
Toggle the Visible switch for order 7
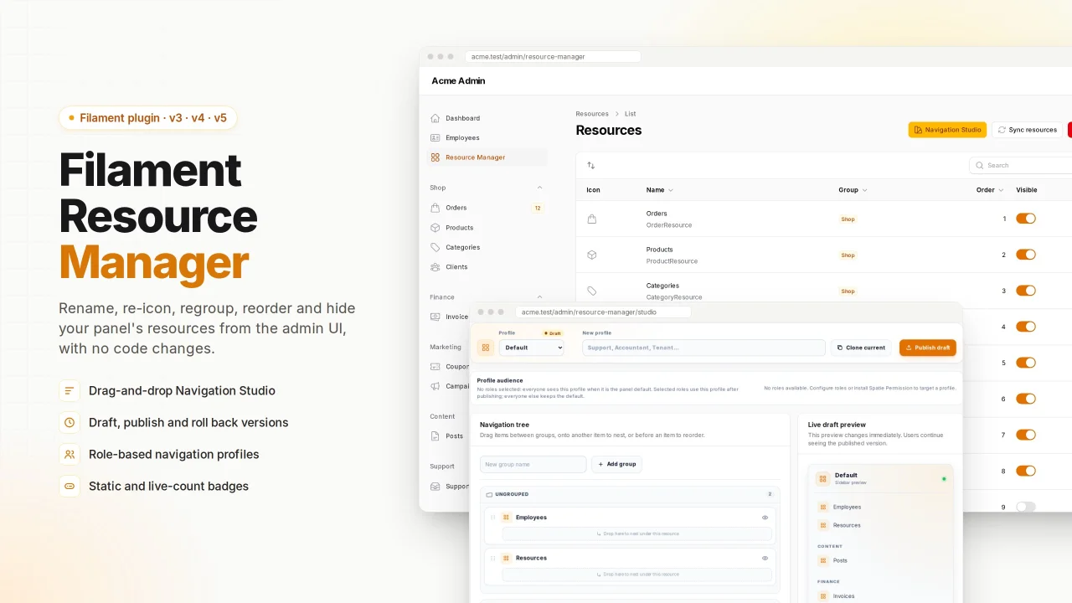[x=1026, y=435]
